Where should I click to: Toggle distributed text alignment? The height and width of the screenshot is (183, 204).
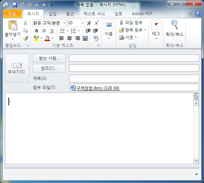pos(85,38)
